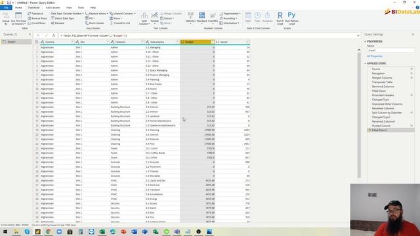Open the Spend column filter dropdown
Viewport: 420px width, 236px height.
pos(248,42)
